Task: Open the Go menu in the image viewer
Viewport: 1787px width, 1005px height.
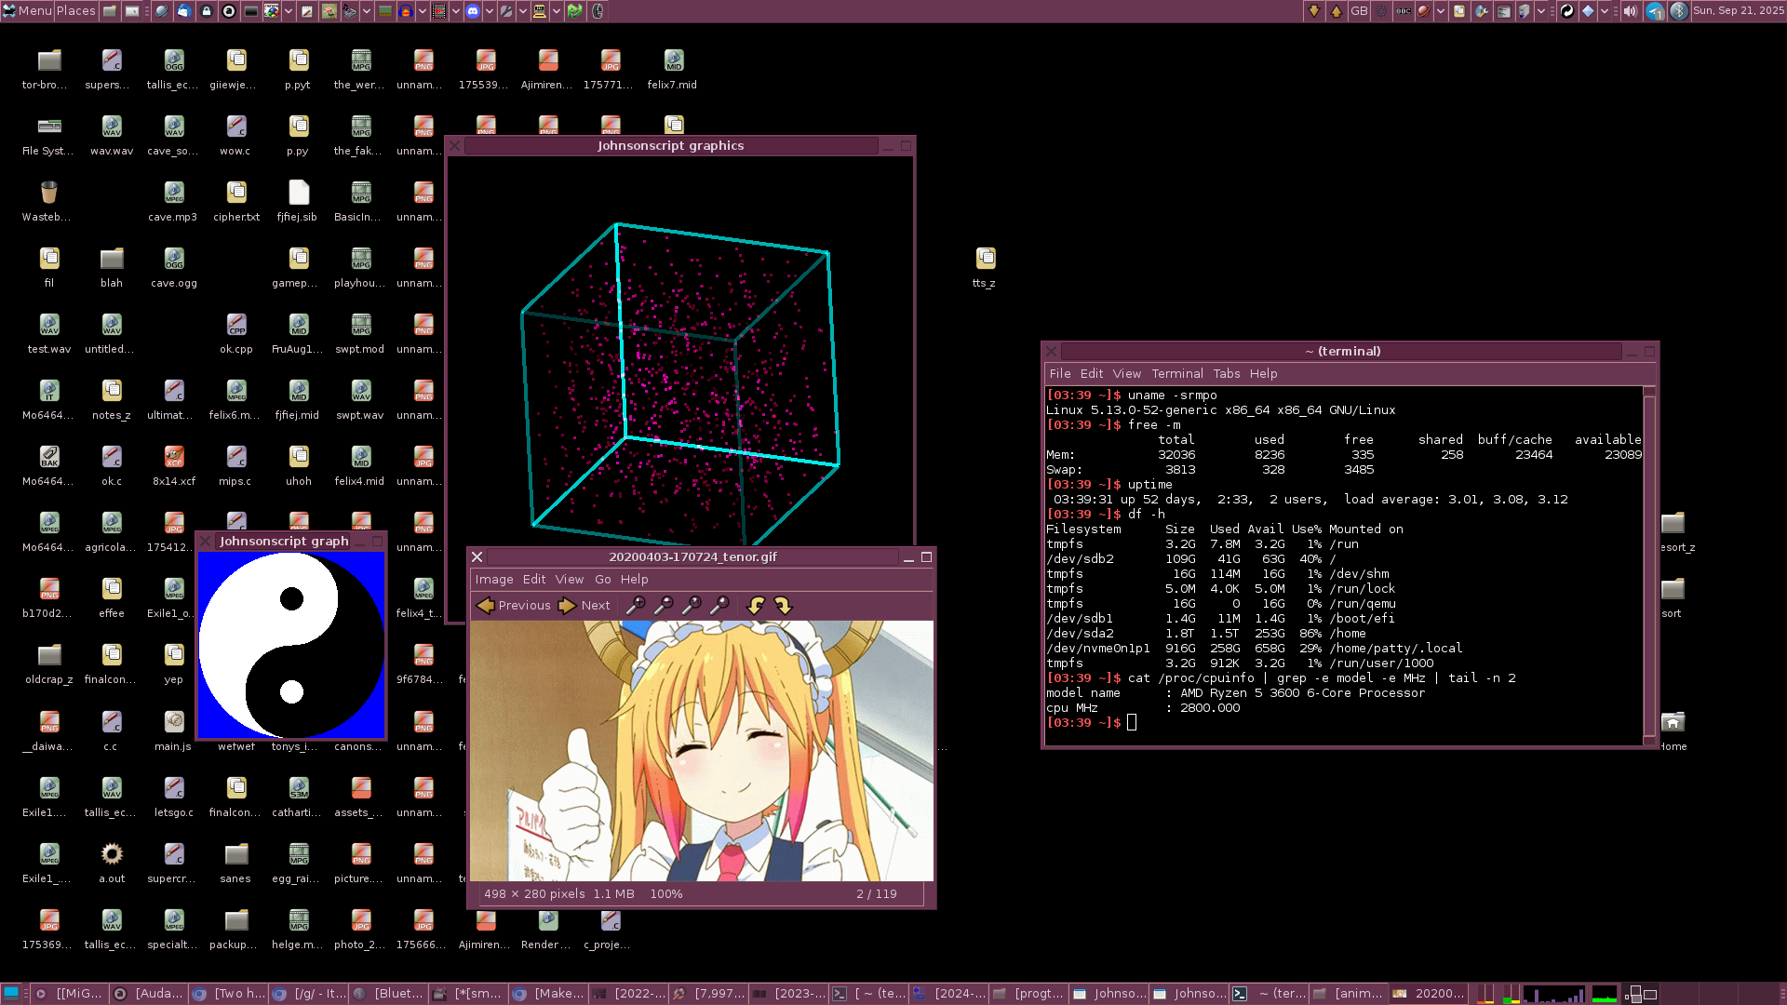Action: click(603, 579)
